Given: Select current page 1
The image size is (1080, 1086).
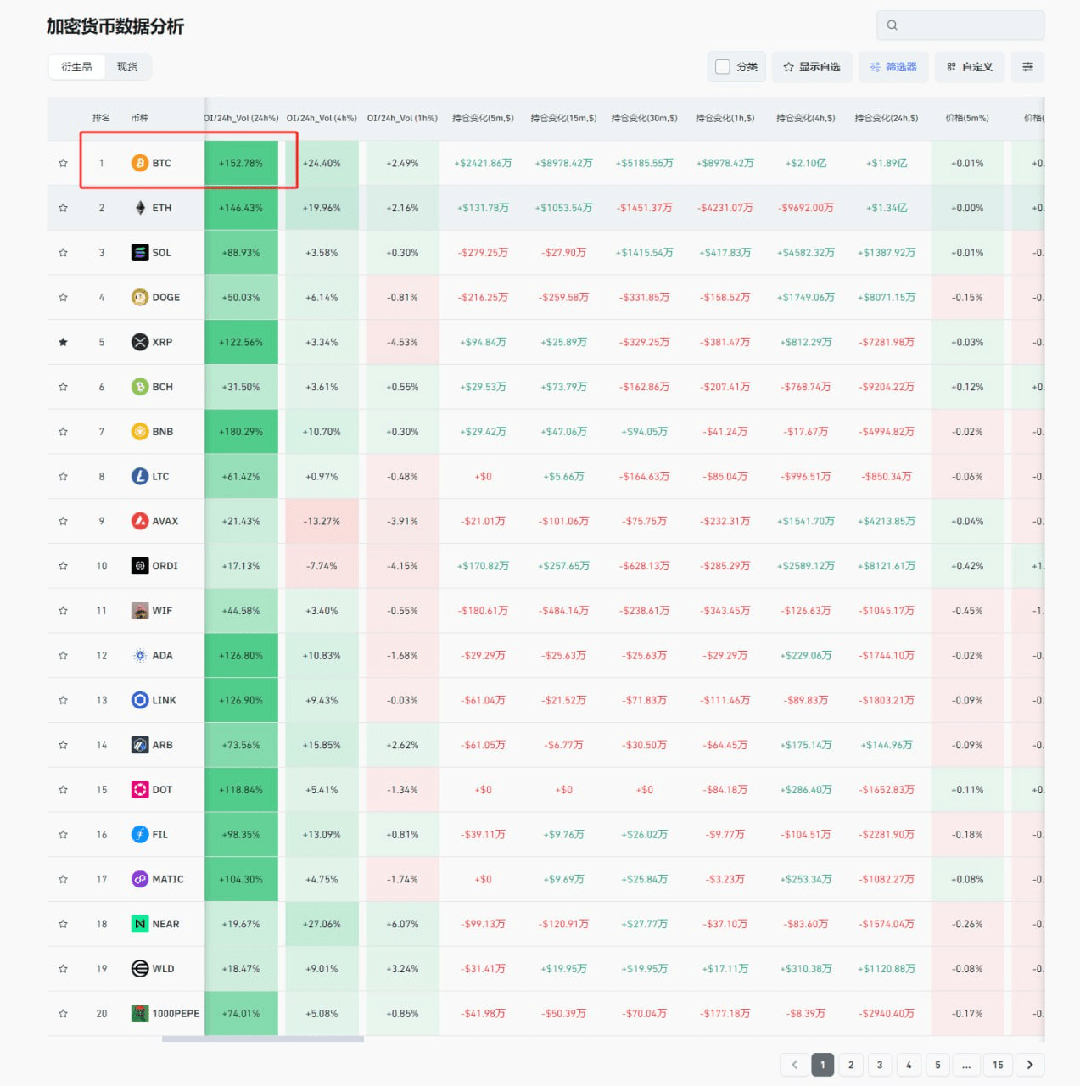Looking at the screenshot, I should pyautogui.click(x=822, y=1065).
